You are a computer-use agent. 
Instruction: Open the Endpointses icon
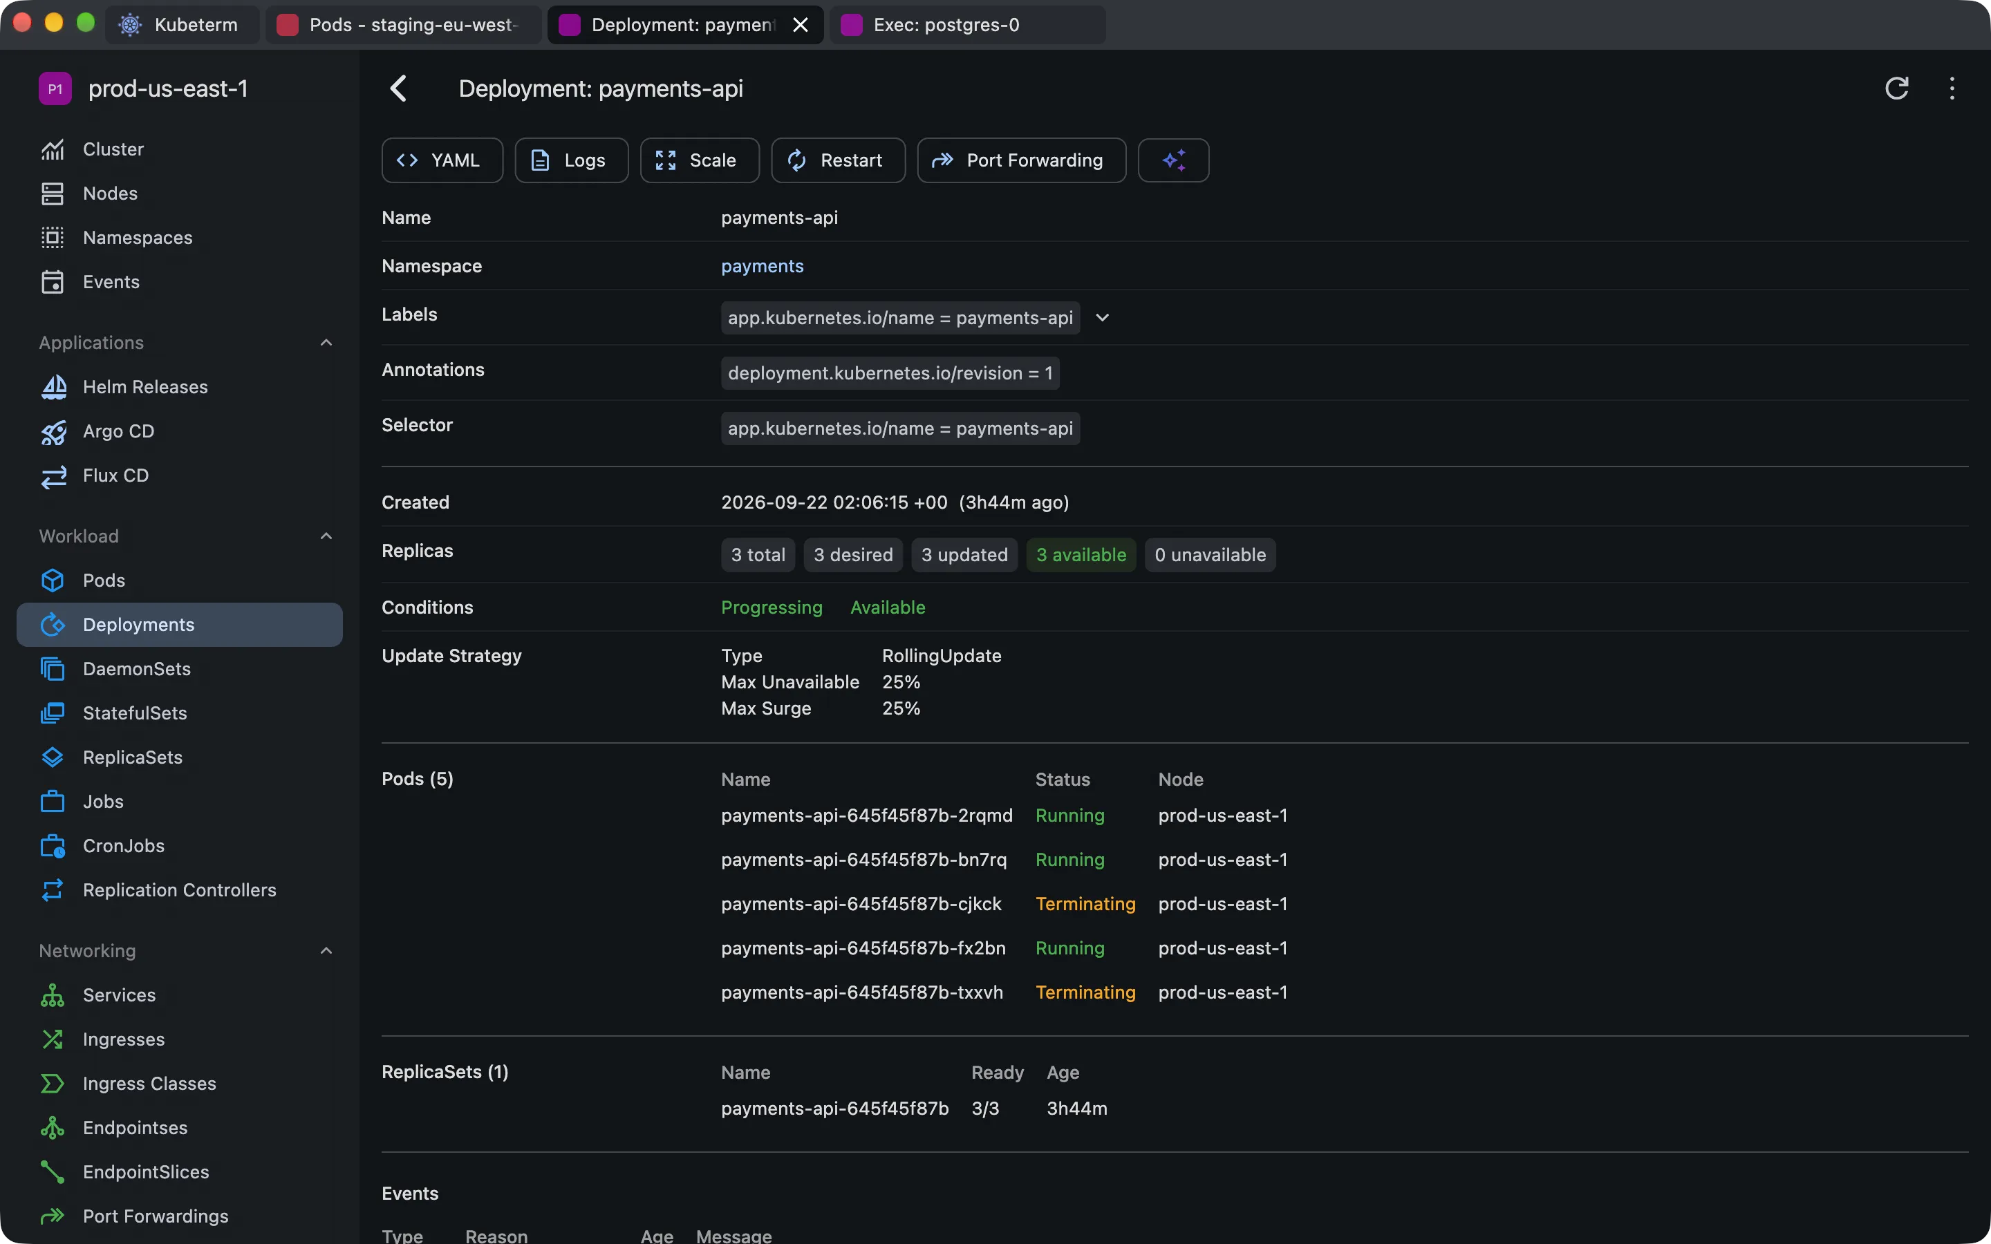click(53, 1128)
